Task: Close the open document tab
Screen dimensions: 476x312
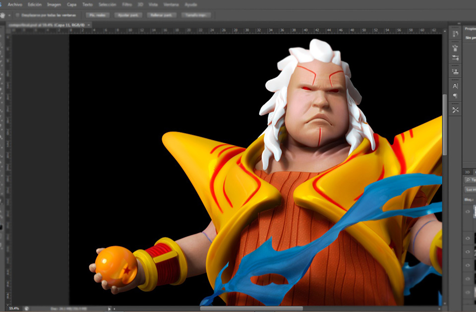Action: (89, 25)
